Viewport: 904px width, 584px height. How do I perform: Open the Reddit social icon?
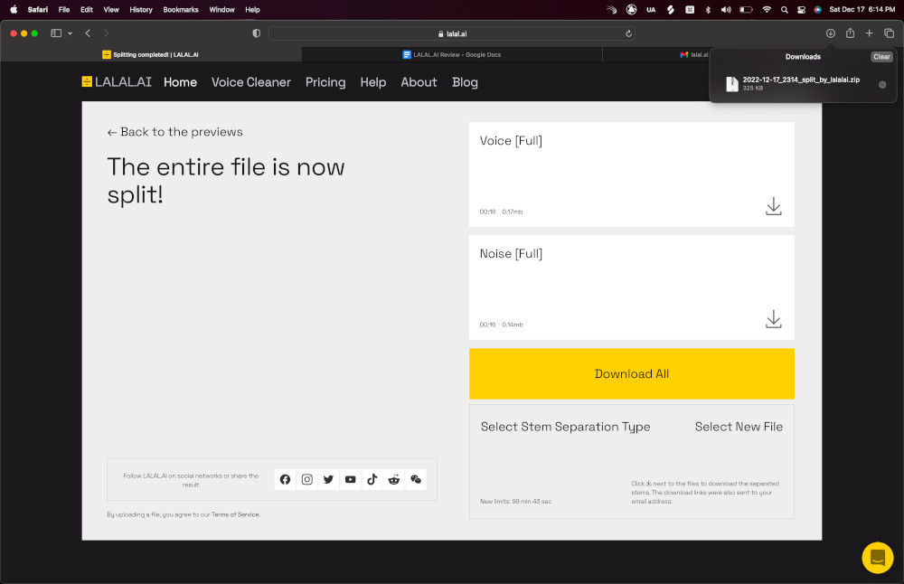(394, 479)
